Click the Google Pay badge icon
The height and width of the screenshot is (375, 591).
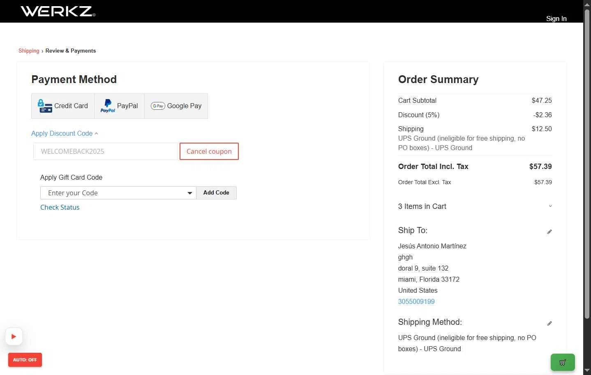tap(158, 106)
